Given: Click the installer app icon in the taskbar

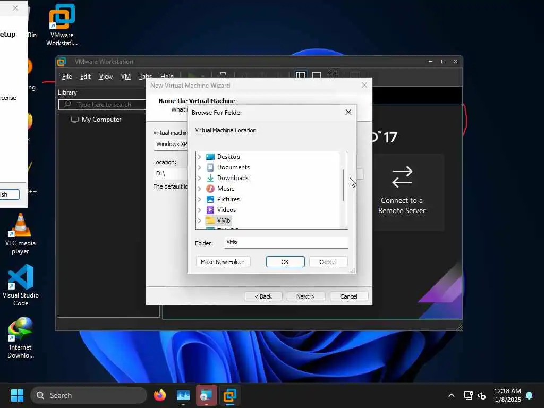Looking at the screenshot, I should point(207,395).
